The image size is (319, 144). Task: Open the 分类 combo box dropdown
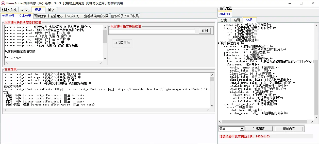[x=242, y=129]
